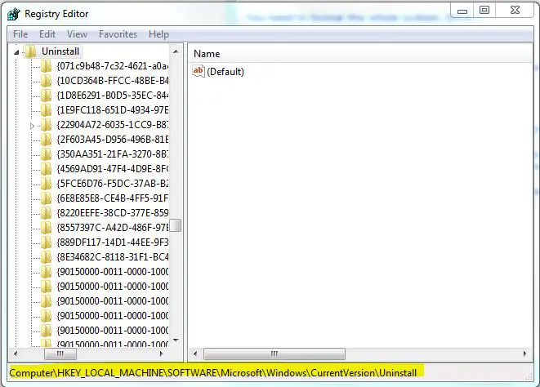Collapse the Uninstall key with its arrow
The width and height of the screenshot is (540, 387).
[x=16, y=52]
